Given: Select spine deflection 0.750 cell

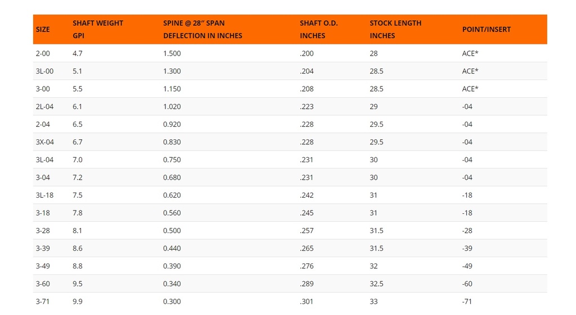Looking at the screenshot, I should pos(172,160).
